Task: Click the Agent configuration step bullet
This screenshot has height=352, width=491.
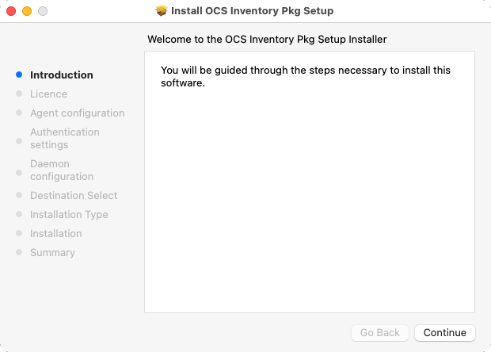Action: (x=19, y=113)
